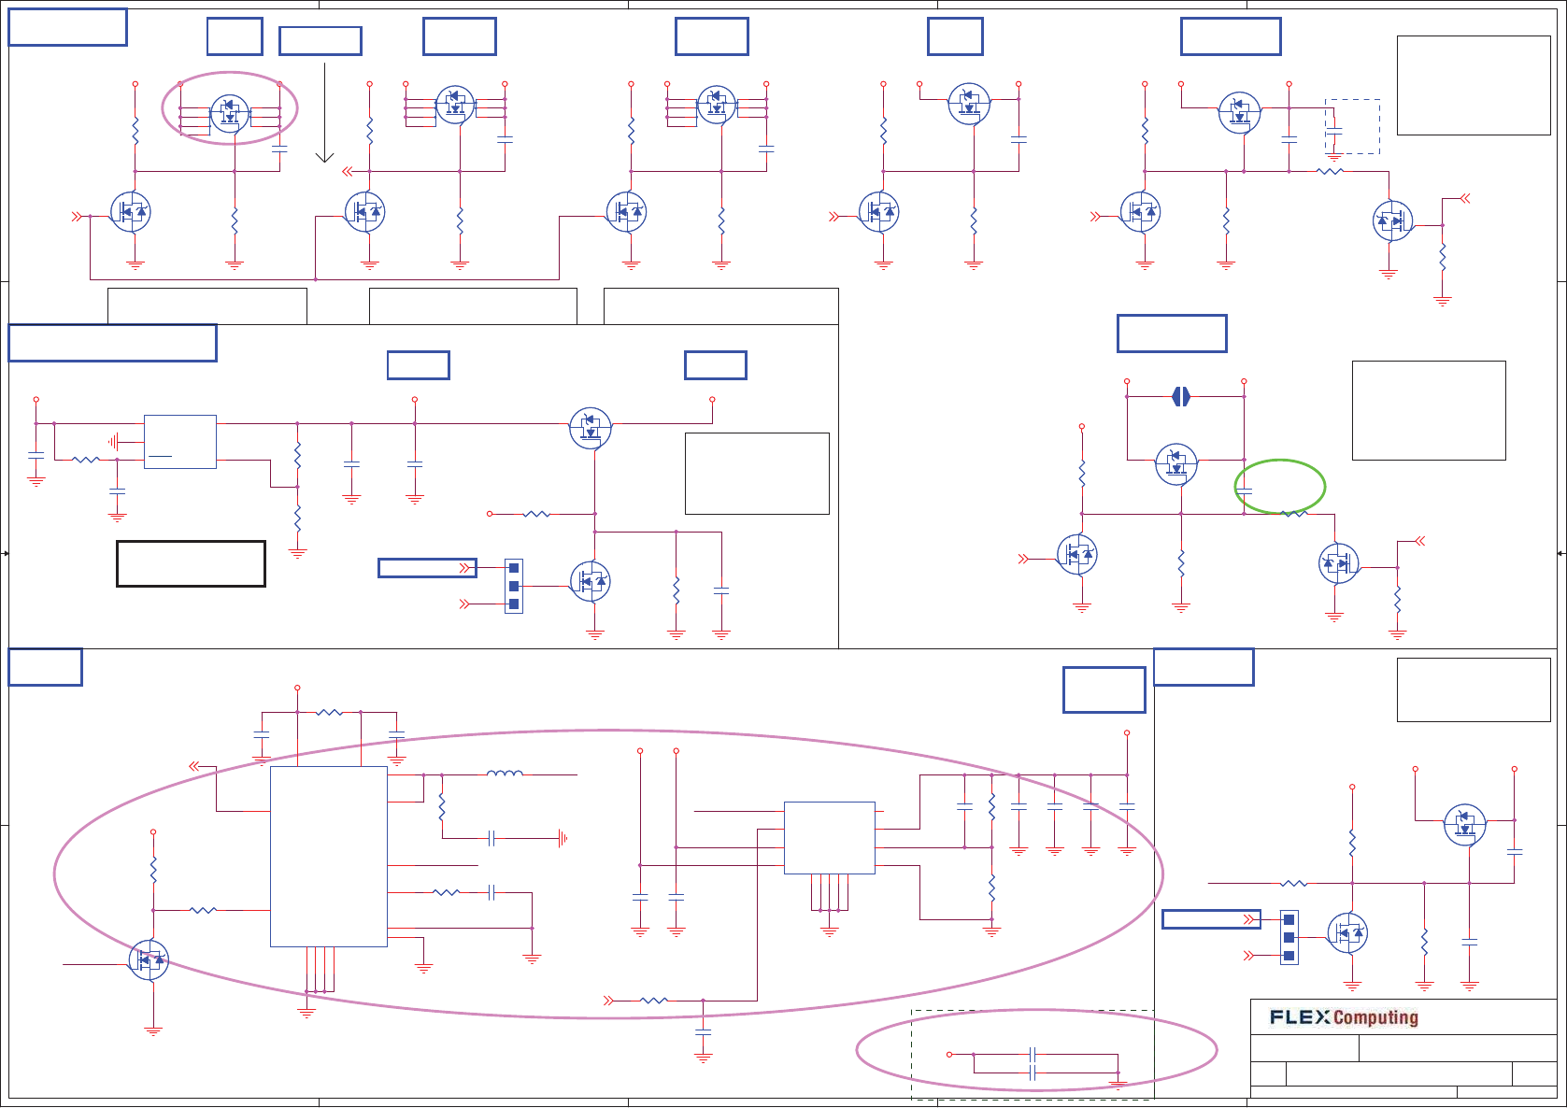Select the large IC block in the bottom-left circuit
Image resolution: width=1567 pixels, height=1108 pixels.
point(329,857)
